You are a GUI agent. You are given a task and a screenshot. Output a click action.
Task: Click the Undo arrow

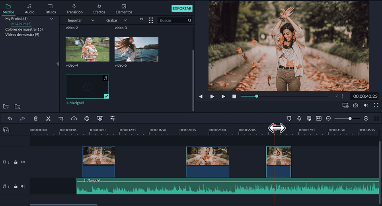[x=10, y=119]
